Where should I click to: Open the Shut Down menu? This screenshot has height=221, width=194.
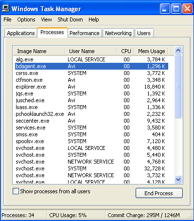[x=70, y=19]
